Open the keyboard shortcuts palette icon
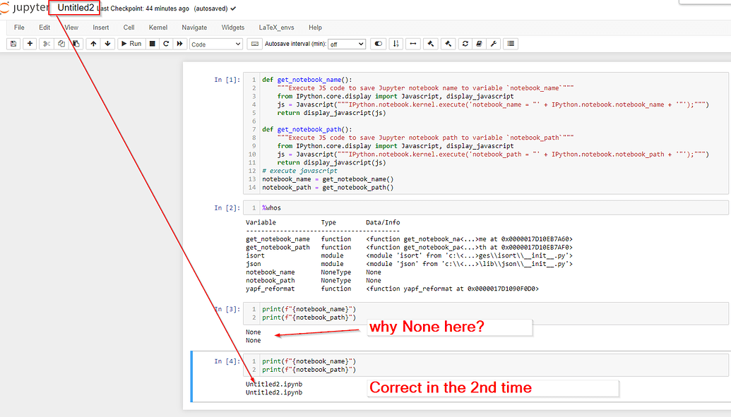This screenshot has height=417, width=731. click(255, 44)
